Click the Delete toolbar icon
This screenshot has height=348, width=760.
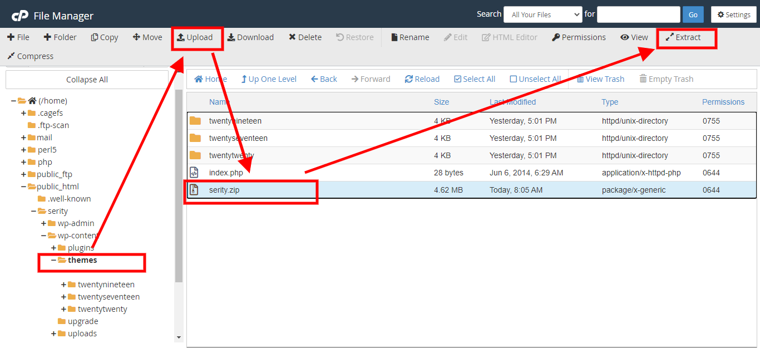292,37
